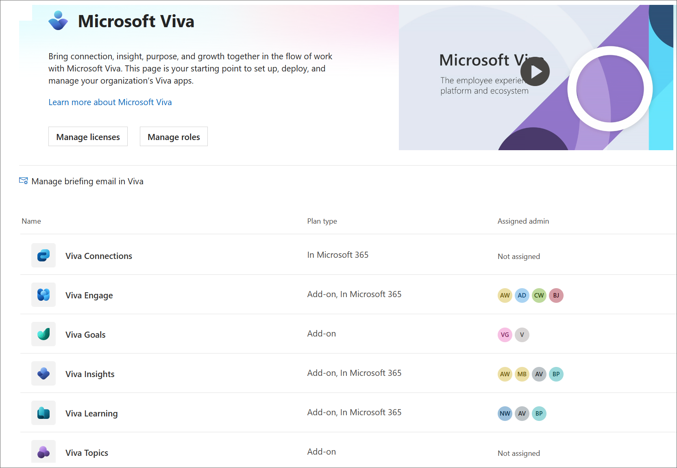Screen dimensions: 677x468
Task: Open the Viva Engage name link
Action: pyautogui.click(x=89, y=295)
